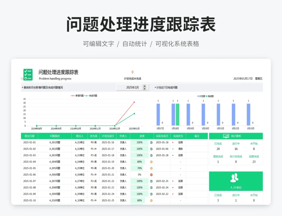Click the green check icon in A_002问题 row
This screenshot has width=282, height=216.
coord(152,149)
